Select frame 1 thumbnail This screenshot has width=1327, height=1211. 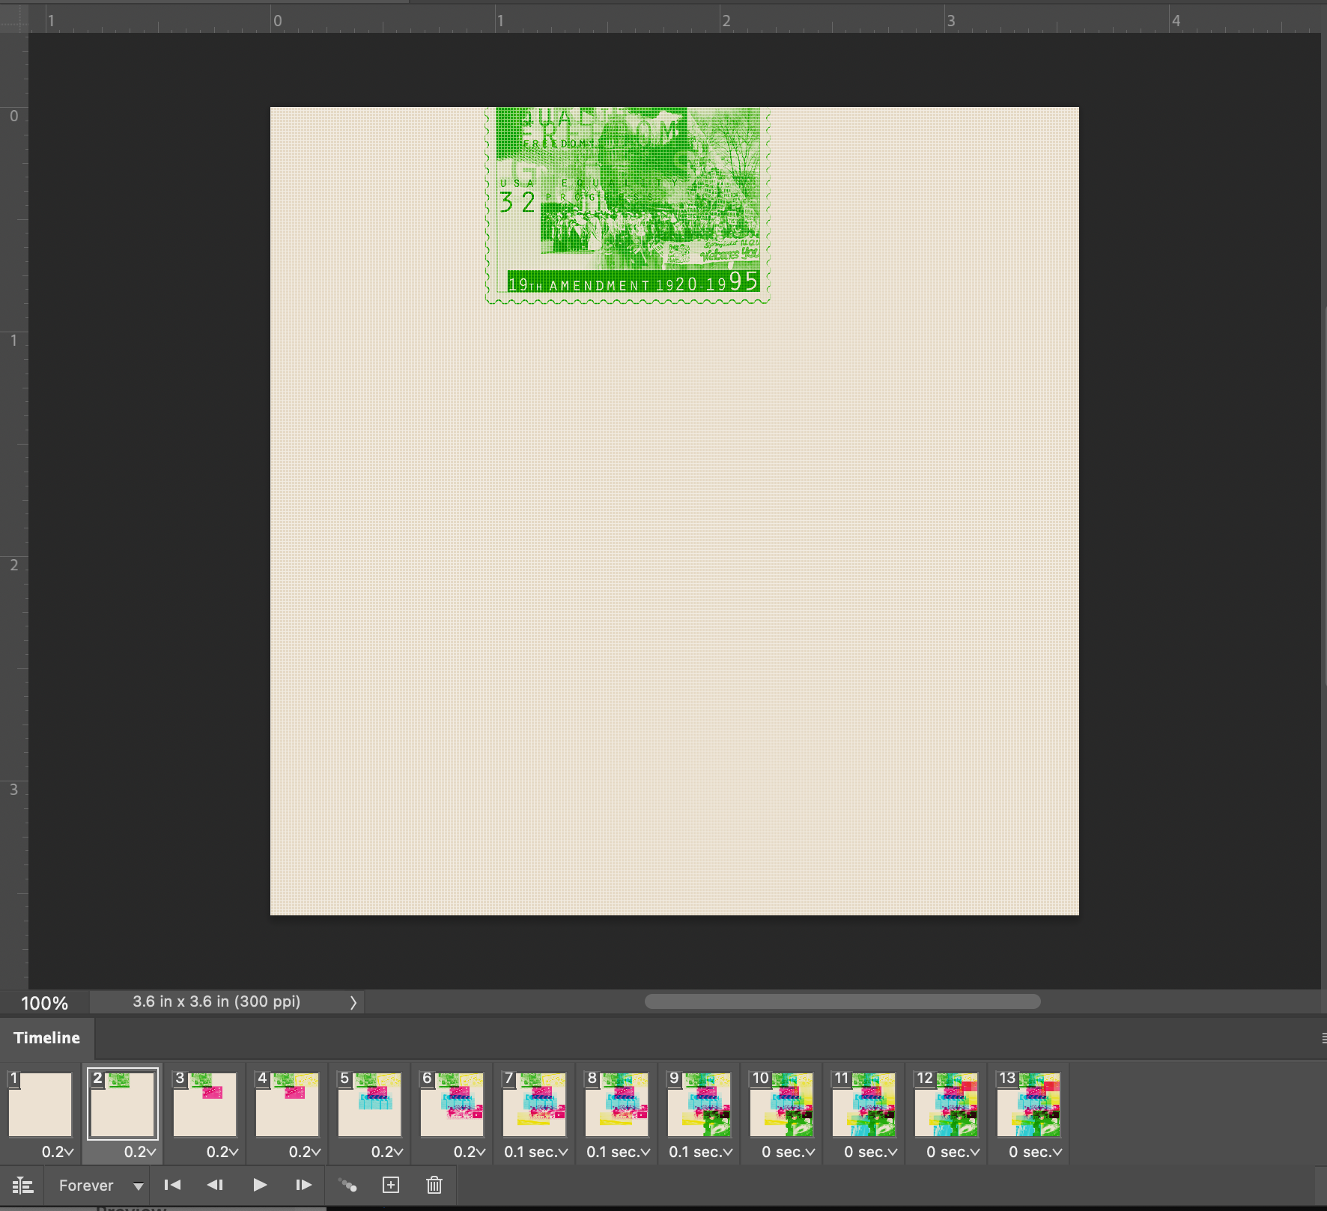click(40, 1104)
